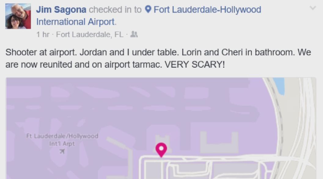The height and width of the screenshot is (179, 323).
Task: Open the Fort Lauderdale-Hollywood location link
Action: 207,10
